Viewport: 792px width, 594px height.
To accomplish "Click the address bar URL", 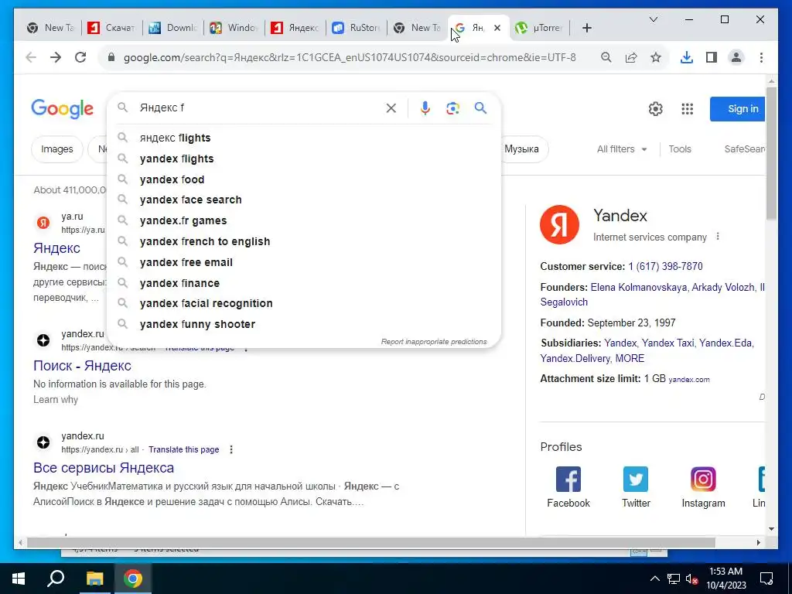I will click(x=350, y=57).
